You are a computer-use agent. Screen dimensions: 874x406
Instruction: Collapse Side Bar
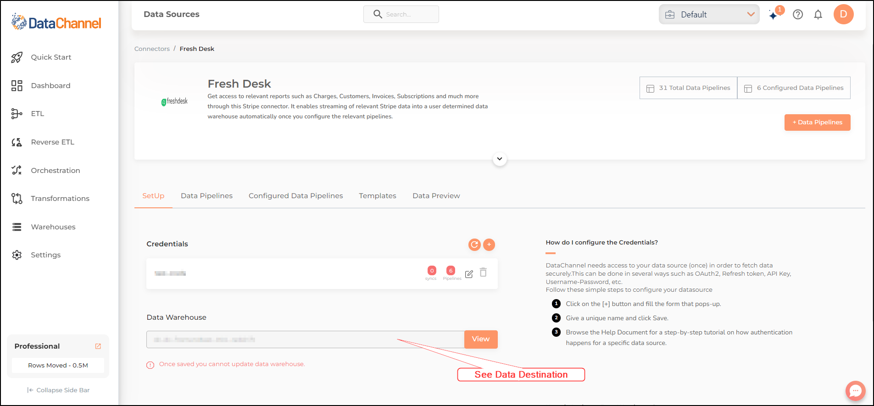58,390
